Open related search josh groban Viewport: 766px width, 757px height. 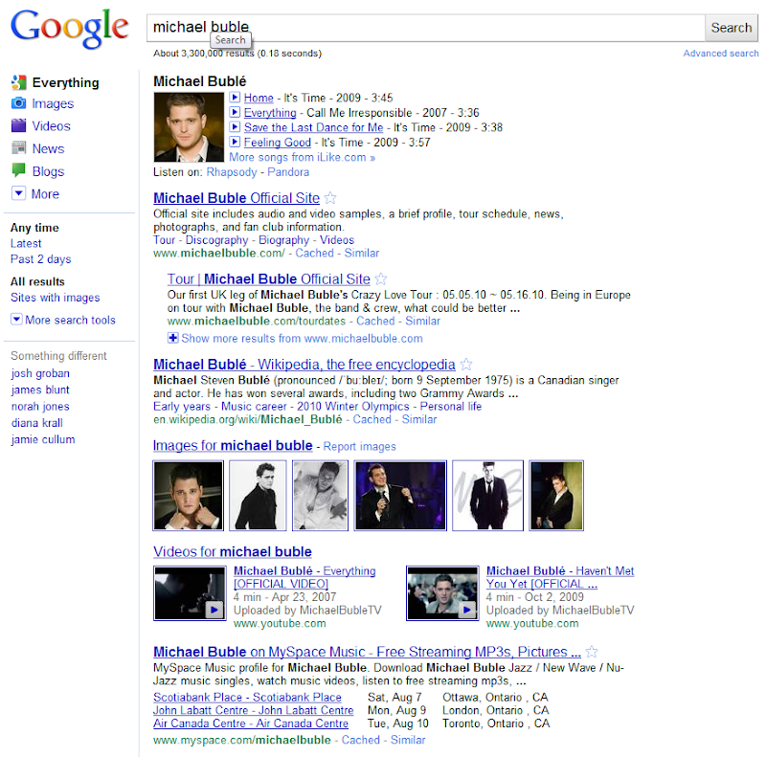(40, 373)
